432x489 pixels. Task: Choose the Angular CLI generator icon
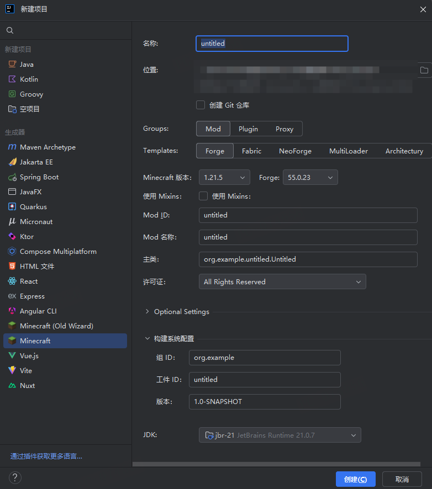(12, 311)
